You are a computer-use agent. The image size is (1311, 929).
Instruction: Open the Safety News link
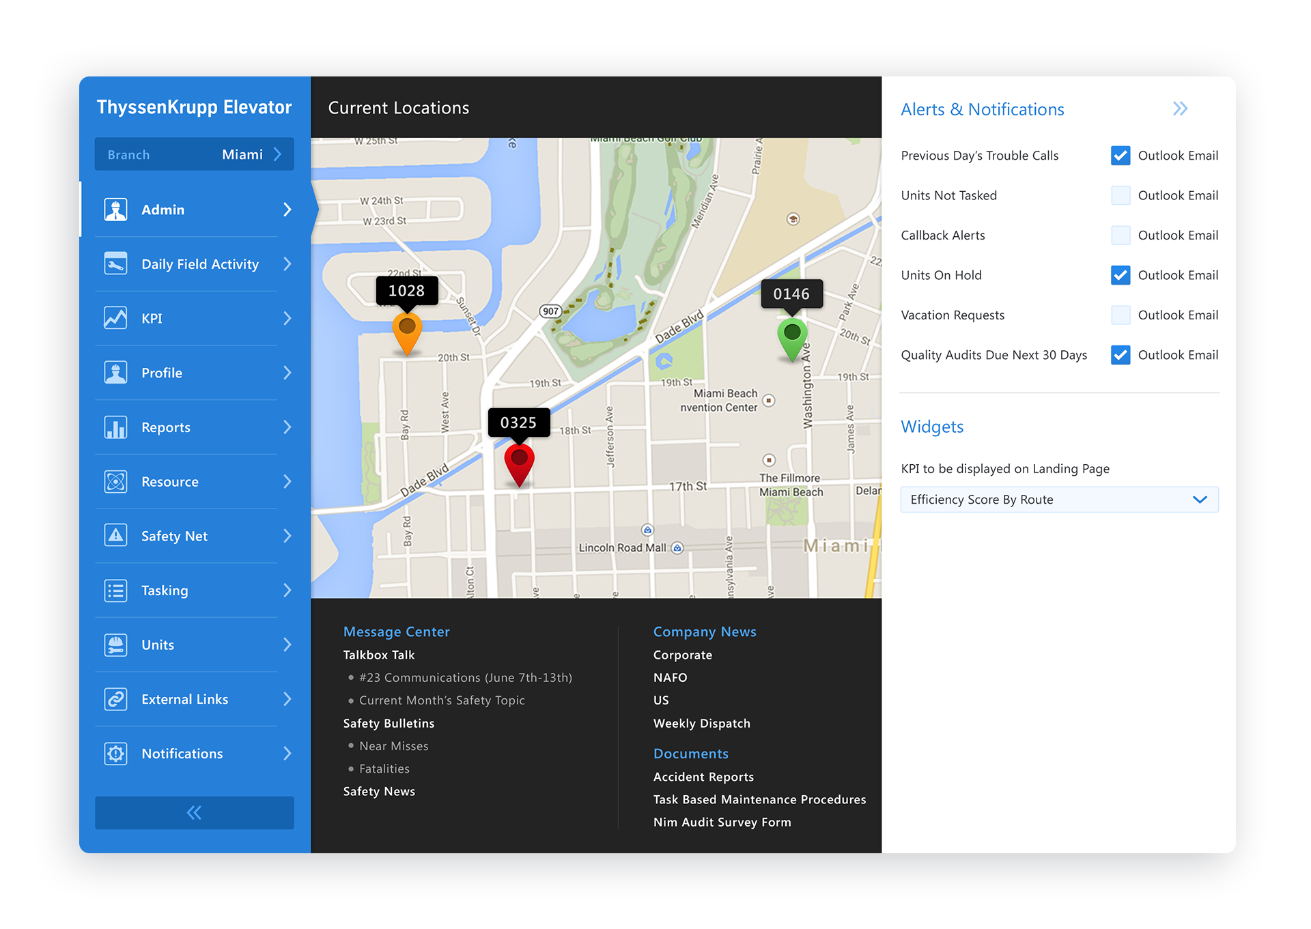pyautogui.click(x=379, y=792)
